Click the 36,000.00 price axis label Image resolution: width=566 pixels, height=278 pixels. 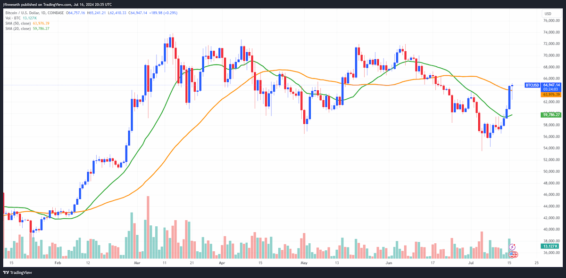551,253
